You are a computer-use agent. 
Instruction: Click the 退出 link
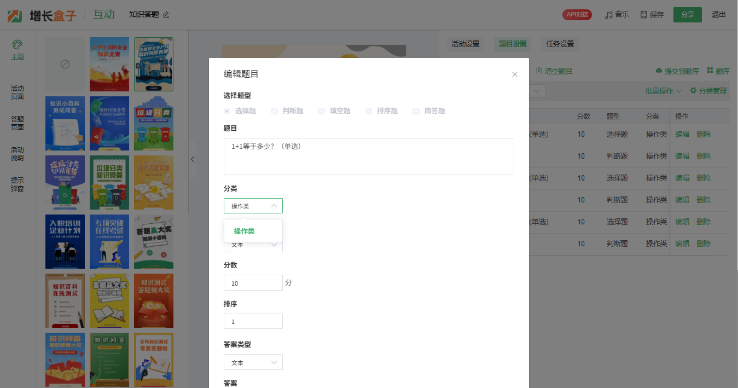point(718,15)
